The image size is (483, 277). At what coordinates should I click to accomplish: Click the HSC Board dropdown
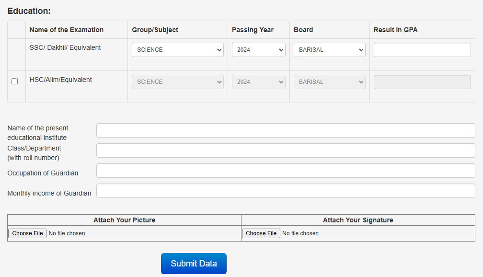click(x=329, y=82)
